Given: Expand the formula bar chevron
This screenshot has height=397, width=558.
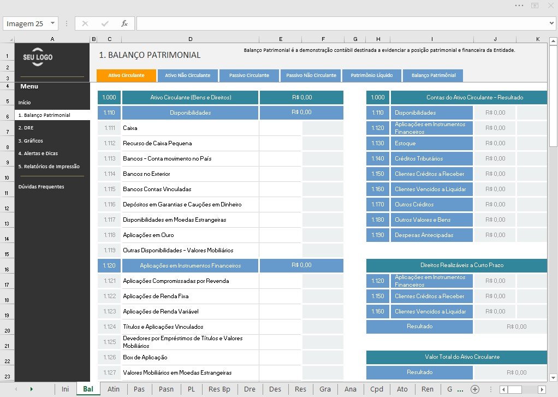Looking at the screenshot, I should 551,23.
